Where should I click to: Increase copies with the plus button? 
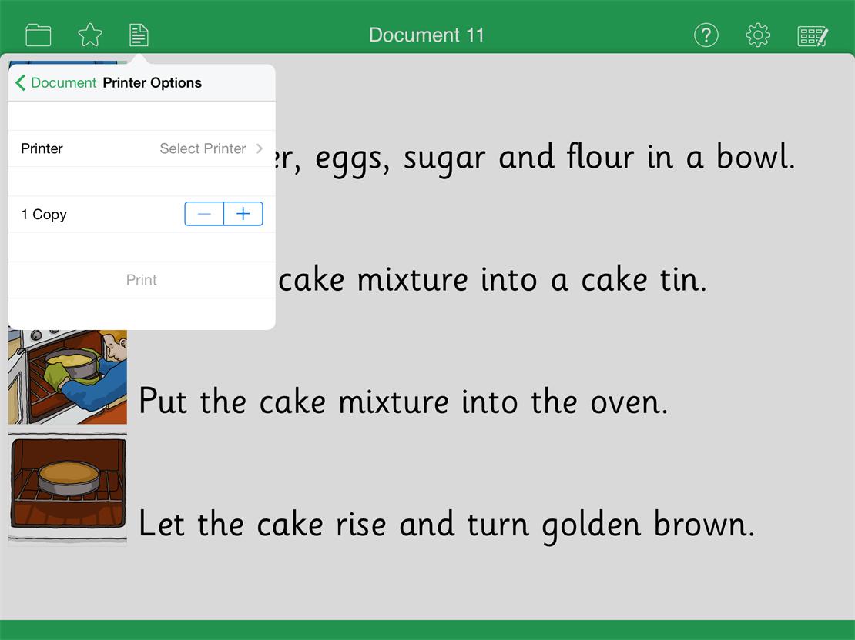pos(243,214)
